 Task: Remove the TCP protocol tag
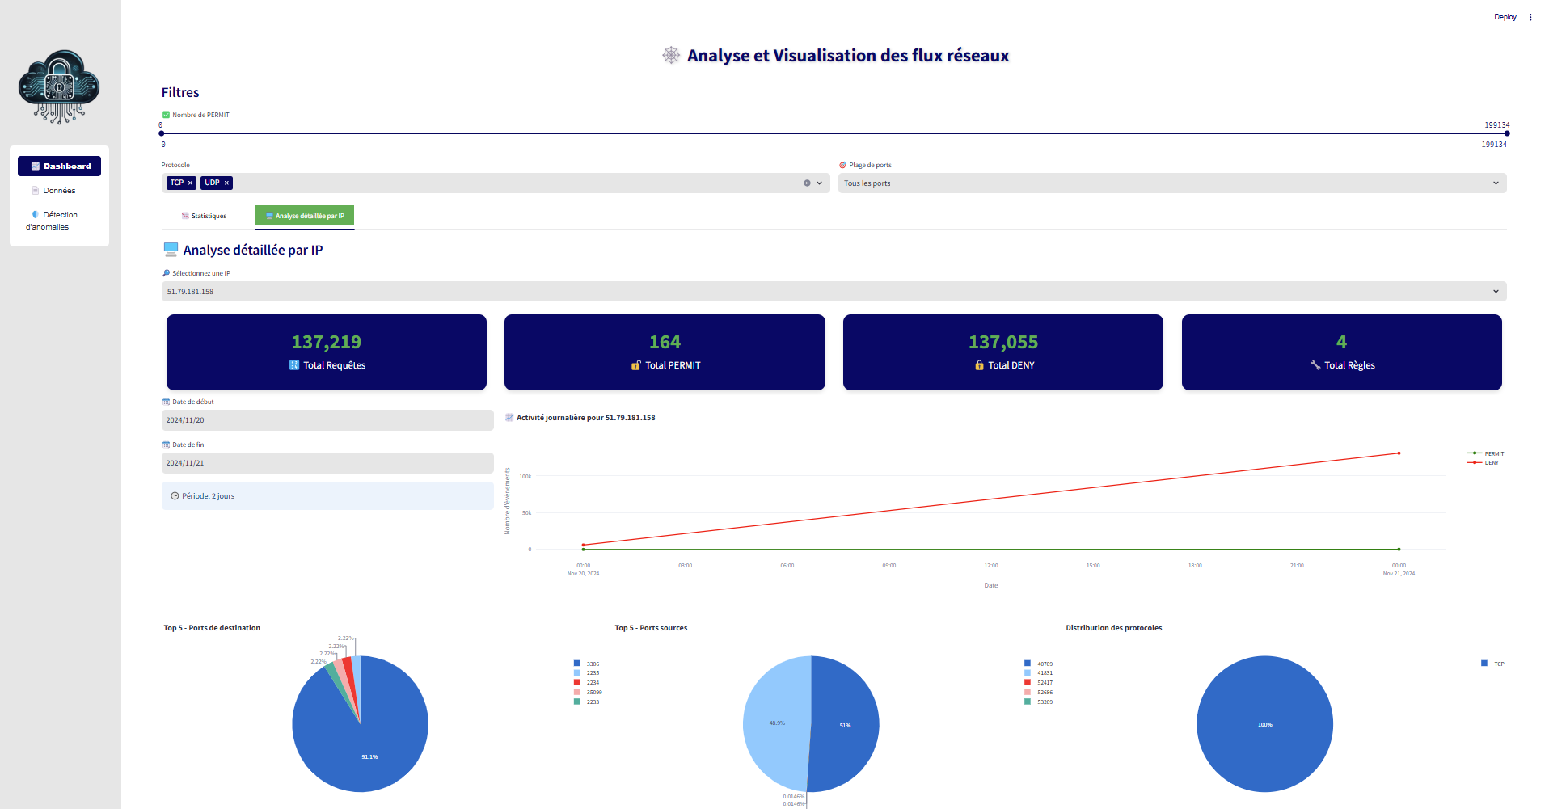click(x=191, y=183)
